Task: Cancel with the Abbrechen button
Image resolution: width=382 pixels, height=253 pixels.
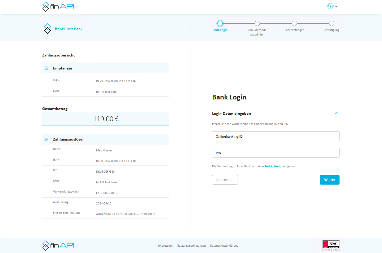Action: coord(225,180)
